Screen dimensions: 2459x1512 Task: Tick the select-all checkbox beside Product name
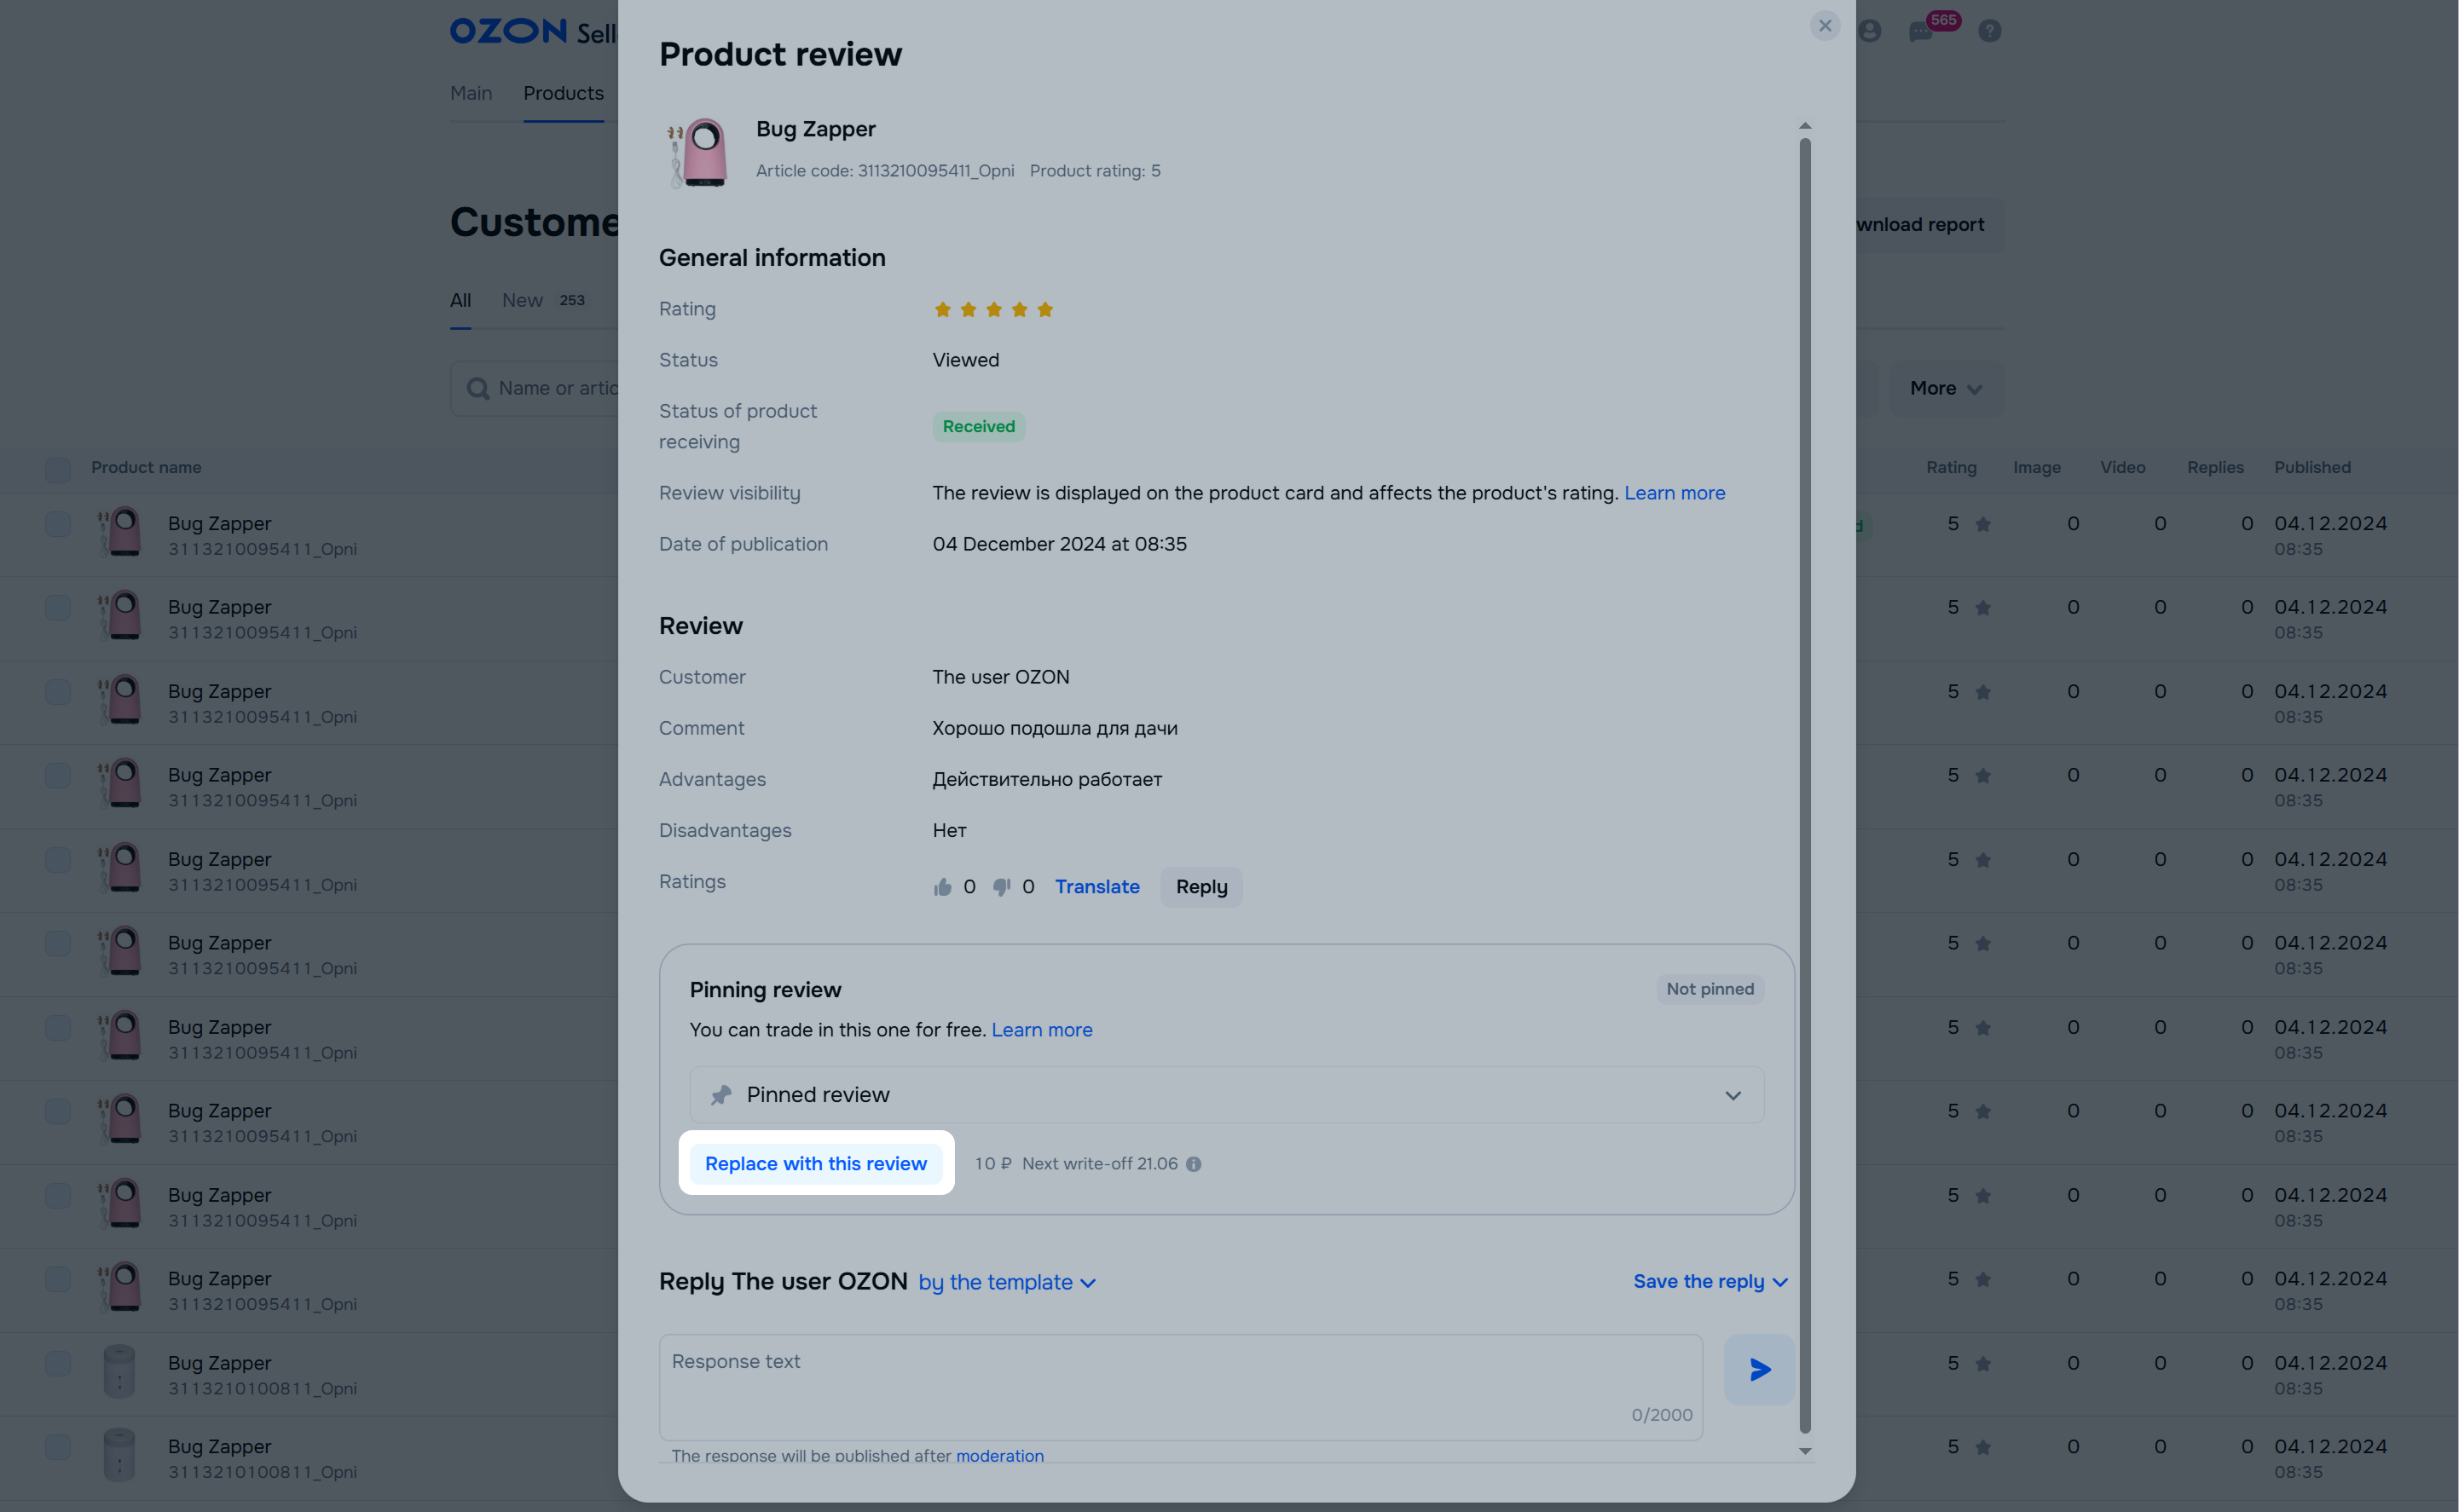pyautogui.click(x=58, y=468)
